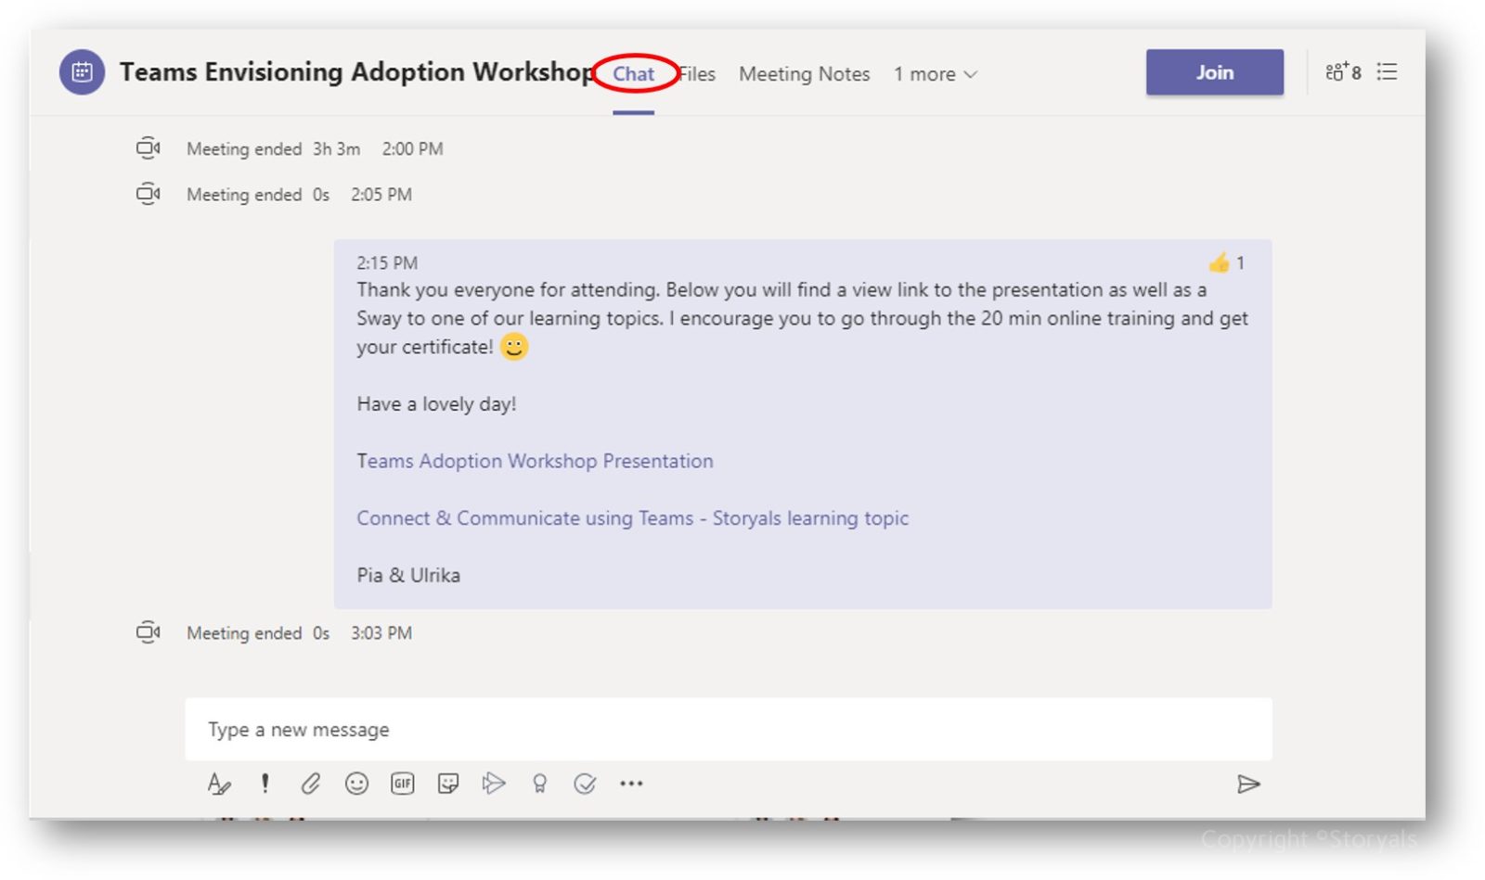The height and width of the screenshot is (880, 1485).
Task: Share a Stream video
Action: 494,784
